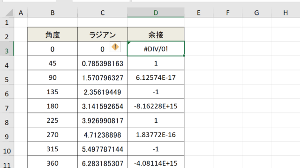Select the cell containing 6.283185307
This screenshot has height=168, width=300.
(x=103, y=162)
